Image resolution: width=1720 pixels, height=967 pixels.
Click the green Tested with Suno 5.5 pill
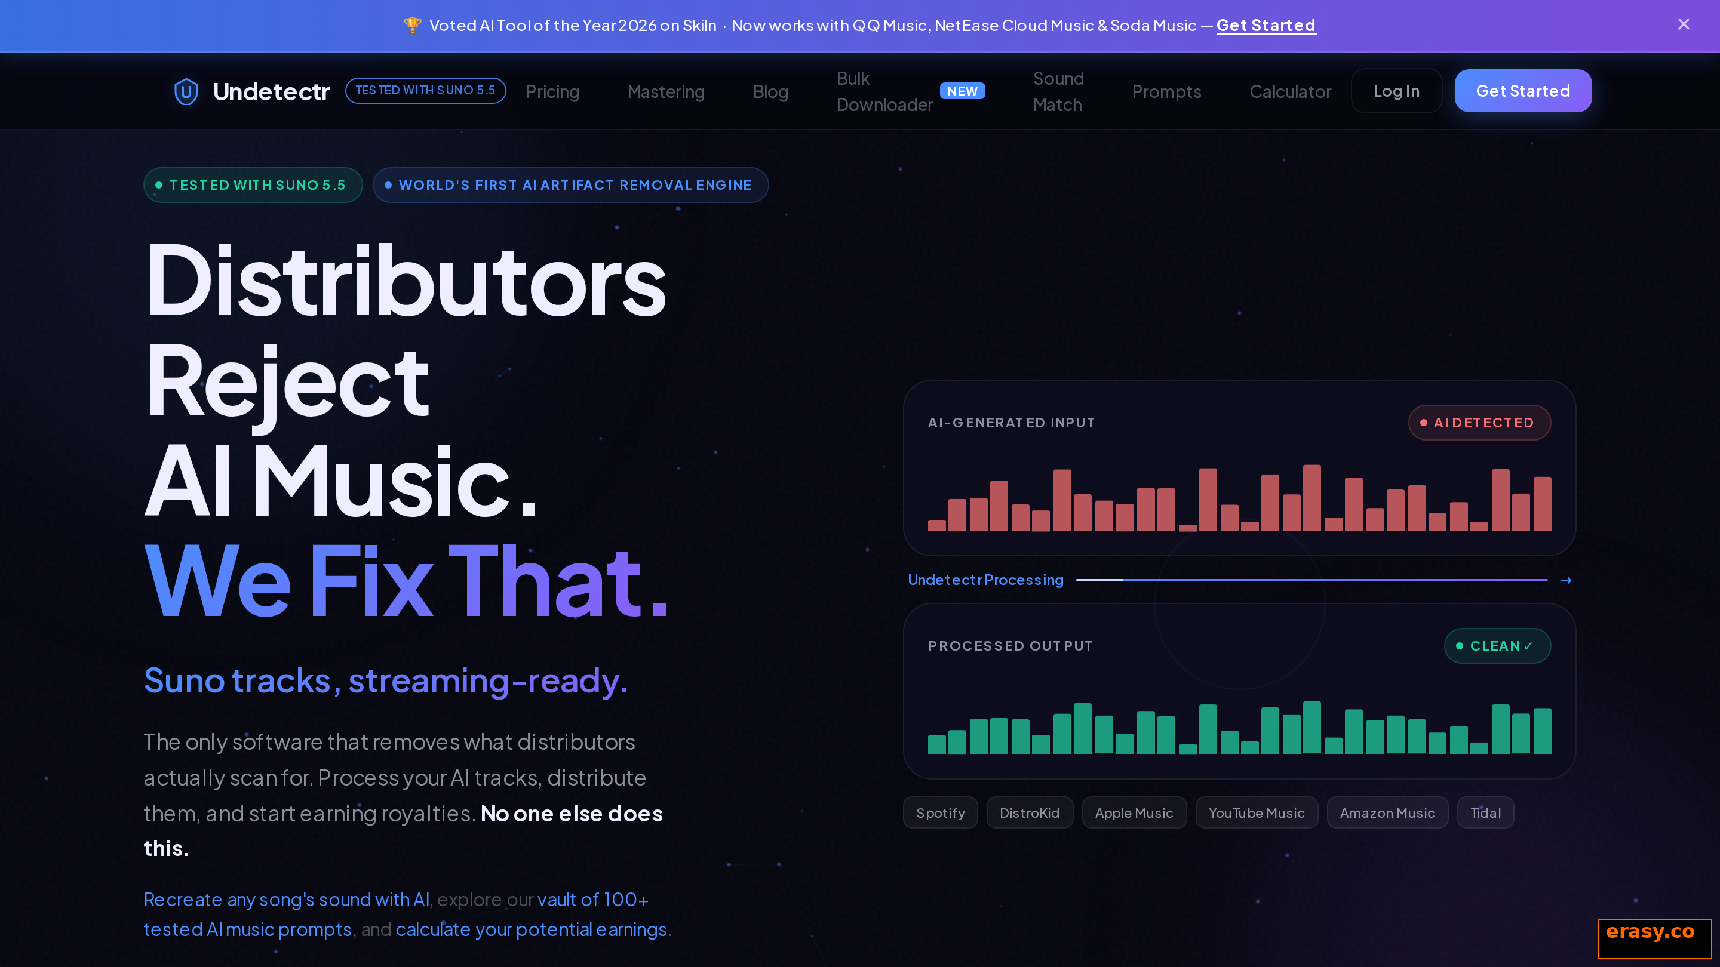pos(253,185)
